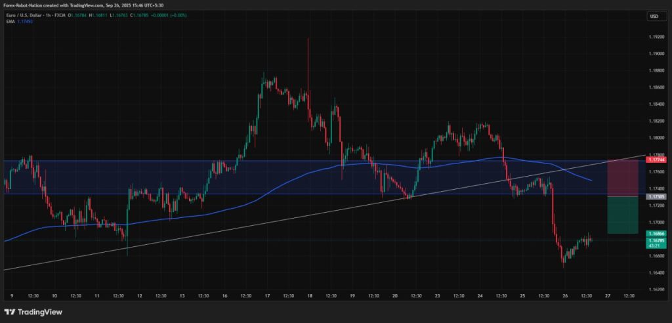Click date 23 on the time axis
The width and height of the screenshot is (672, 323).
point(437,296)
